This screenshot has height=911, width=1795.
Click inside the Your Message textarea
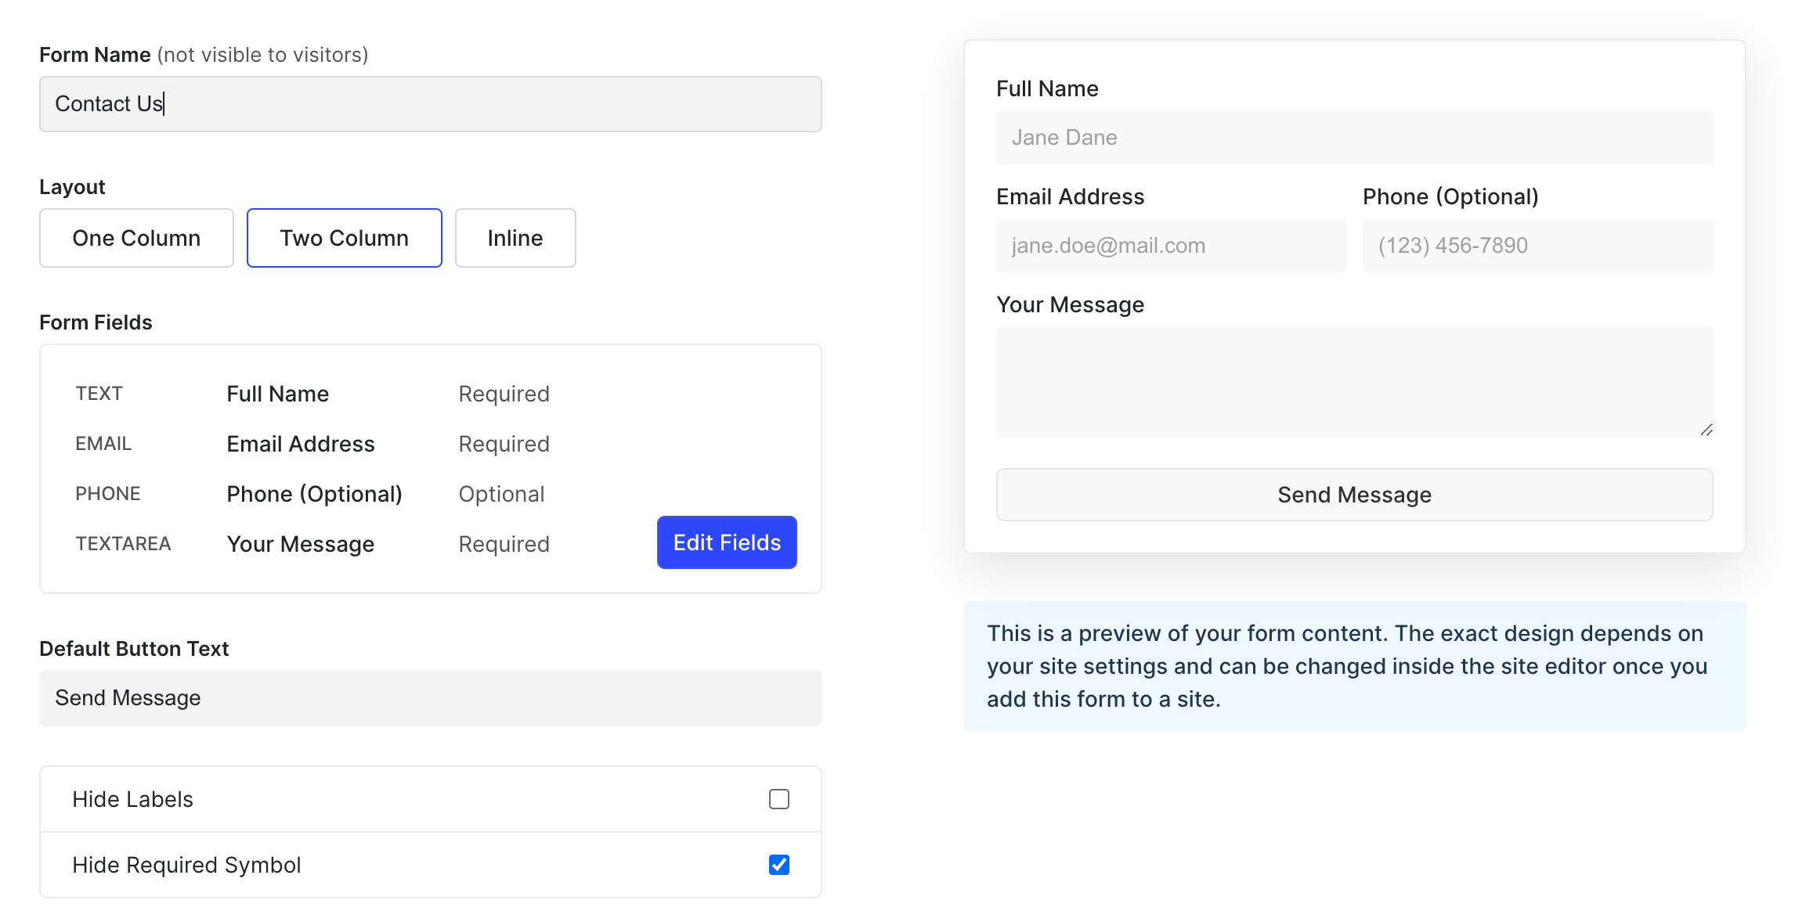1353,381
